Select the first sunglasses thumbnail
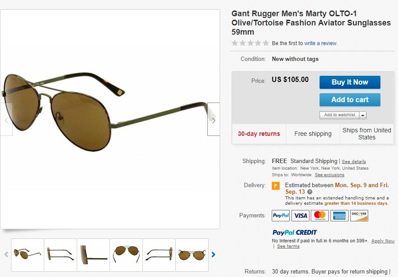This screenshot has height=277, width=398. pos(27,254)
